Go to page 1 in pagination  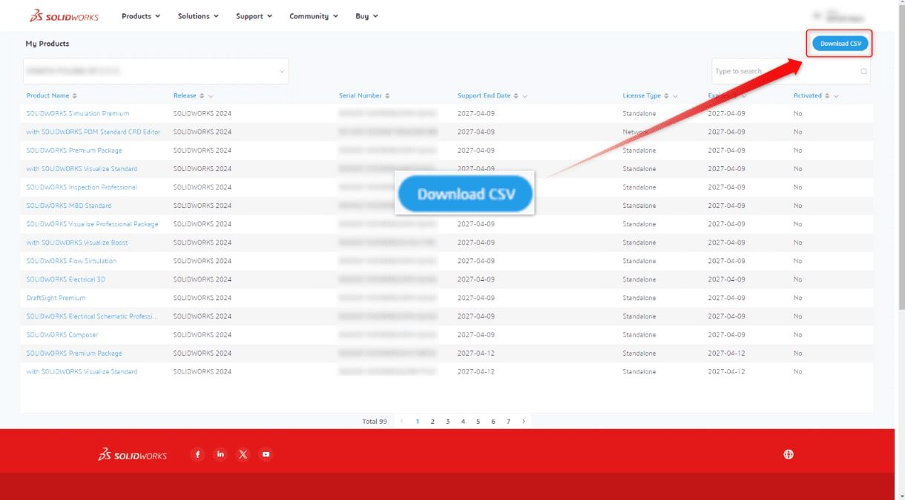coord(418,421)
